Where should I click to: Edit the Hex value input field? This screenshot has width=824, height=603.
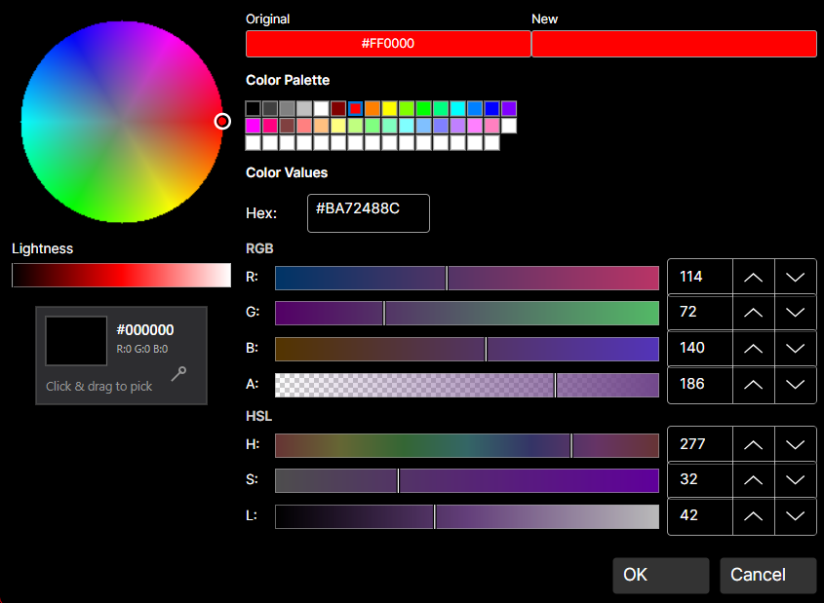pos(368,212)
